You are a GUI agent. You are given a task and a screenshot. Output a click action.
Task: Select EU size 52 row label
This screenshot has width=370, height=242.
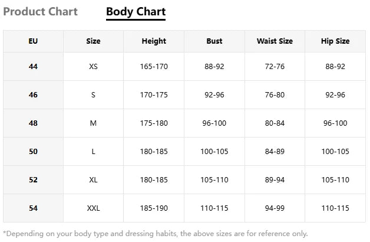pyautogui.click(x=33, y=180)
